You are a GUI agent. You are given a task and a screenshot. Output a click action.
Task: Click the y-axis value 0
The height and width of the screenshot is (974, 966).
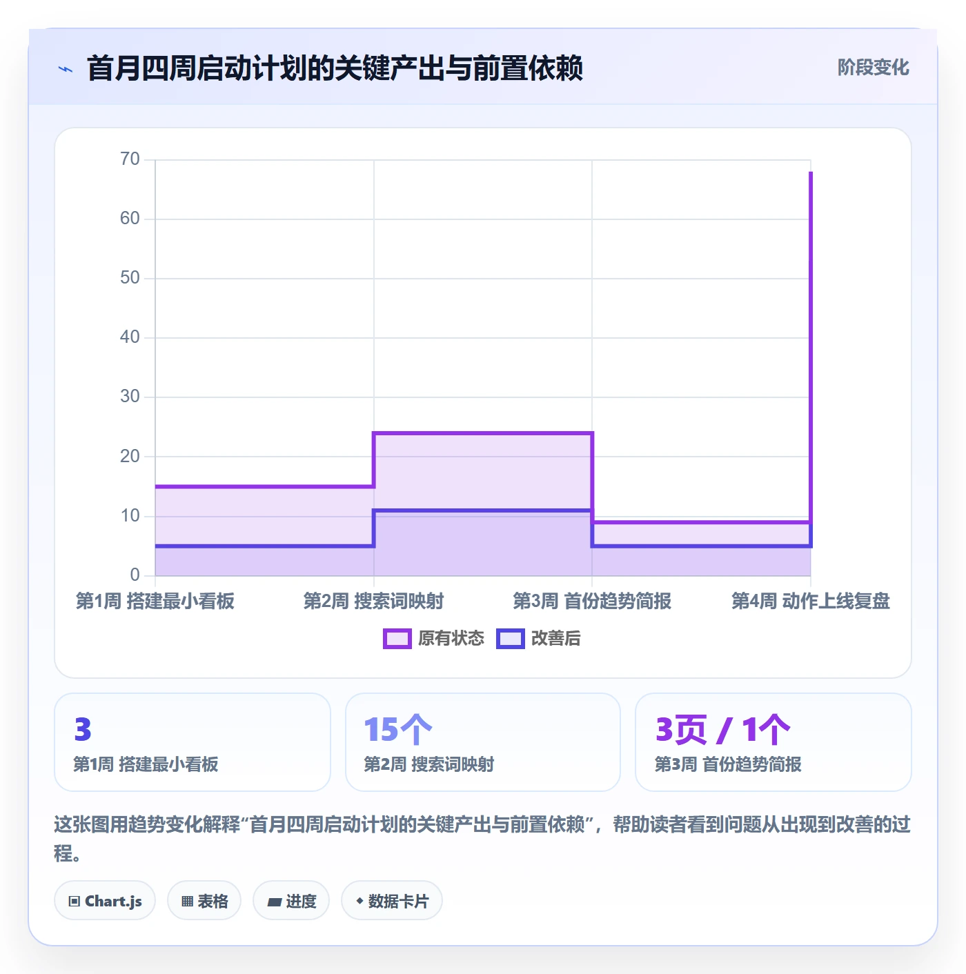pyautogui.click(x=135, y=575)
